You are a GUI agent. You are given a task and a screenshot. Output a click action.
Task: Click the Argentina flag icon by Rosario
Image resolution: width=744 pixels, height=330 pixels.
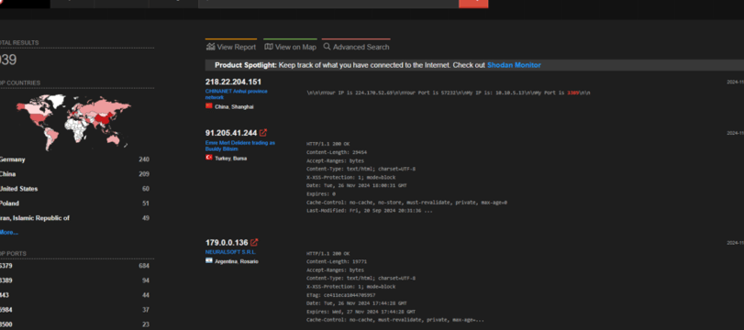click(x=209, y=260)
